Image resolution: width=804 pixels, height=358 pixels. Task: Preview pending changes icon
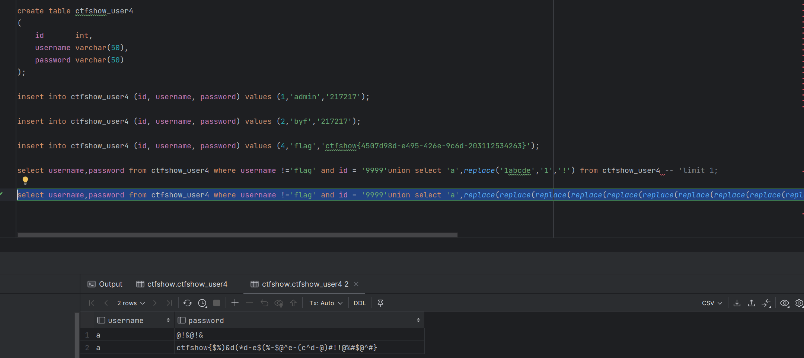click(279, 303)
